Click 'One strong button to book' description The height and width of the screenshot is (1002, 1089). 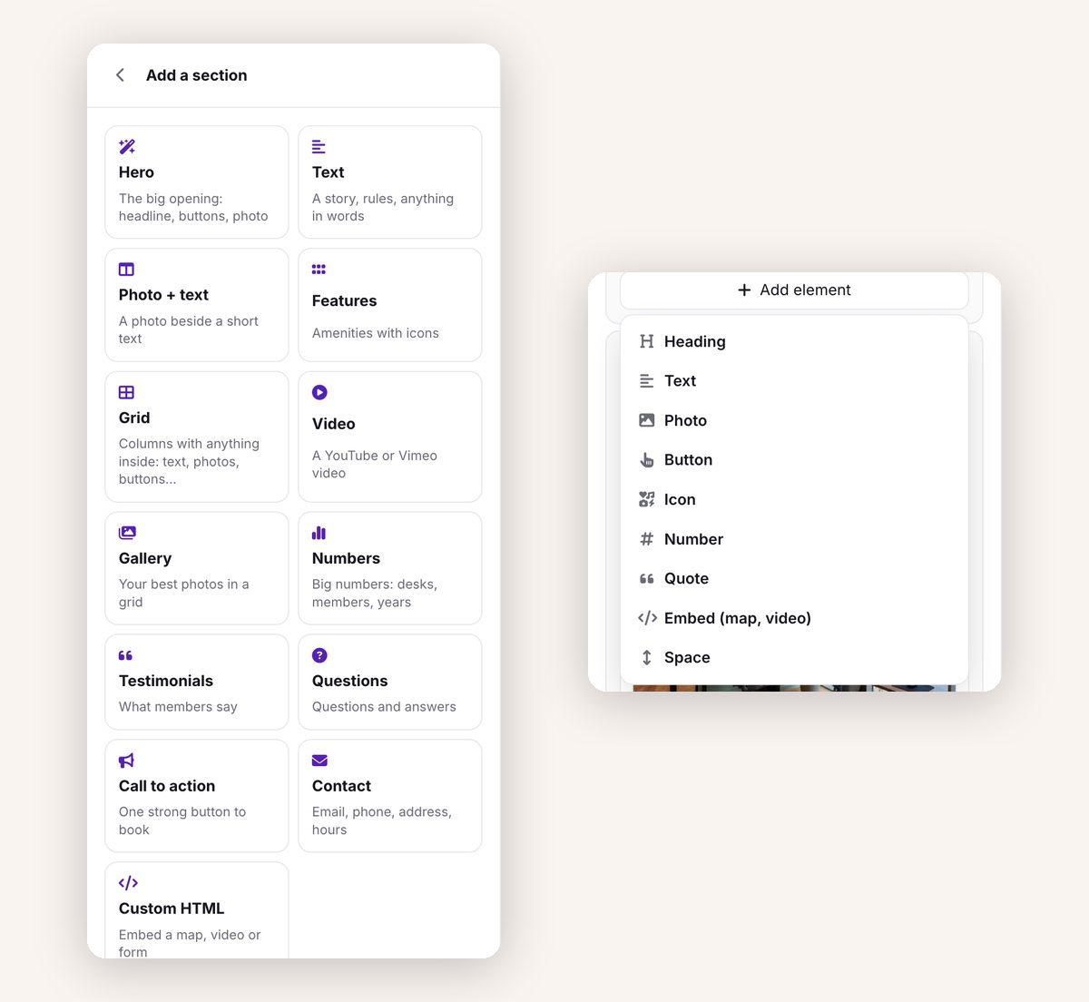(182, 820)
